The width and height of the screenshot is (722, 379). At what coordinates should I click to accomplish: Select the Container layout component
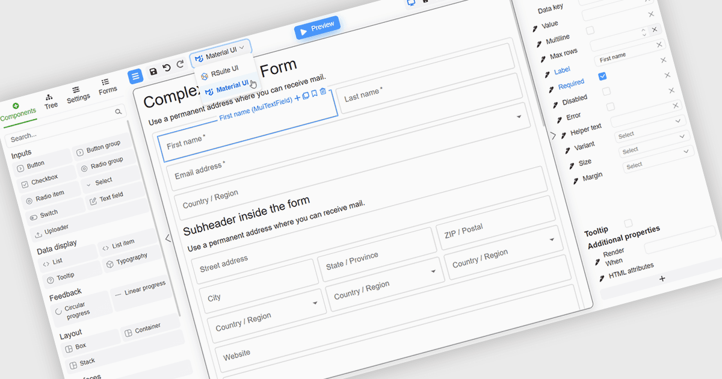click(150, 328)
